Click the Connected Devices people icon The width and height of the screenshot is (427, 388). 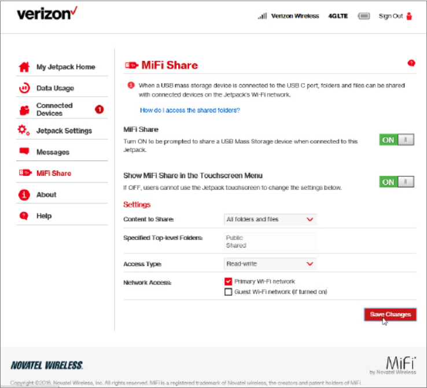point(24,110)
